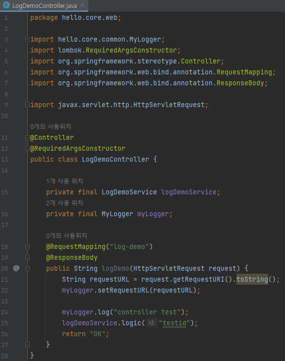This screenshot has height=361, width=285.
Task: Click the Java class icon on the tab
Action: pos(6,5)
